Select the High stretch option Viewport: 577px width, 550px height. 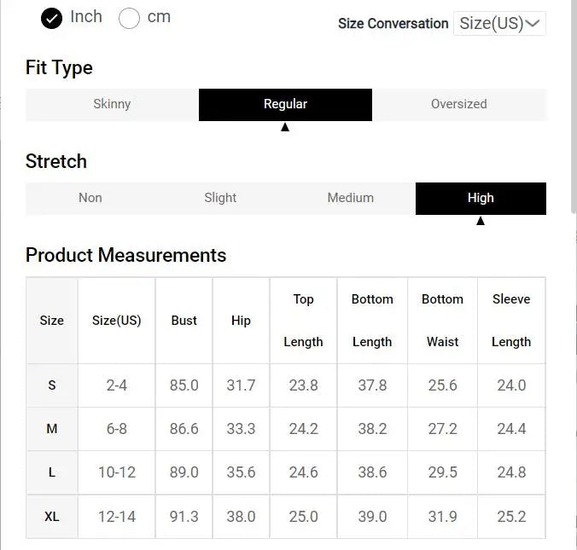481,199
